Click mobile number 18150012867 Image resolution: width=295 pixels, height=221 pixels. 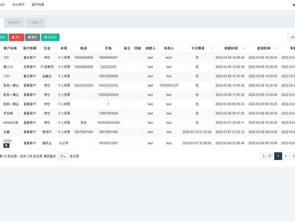click(x=108, y=143)
